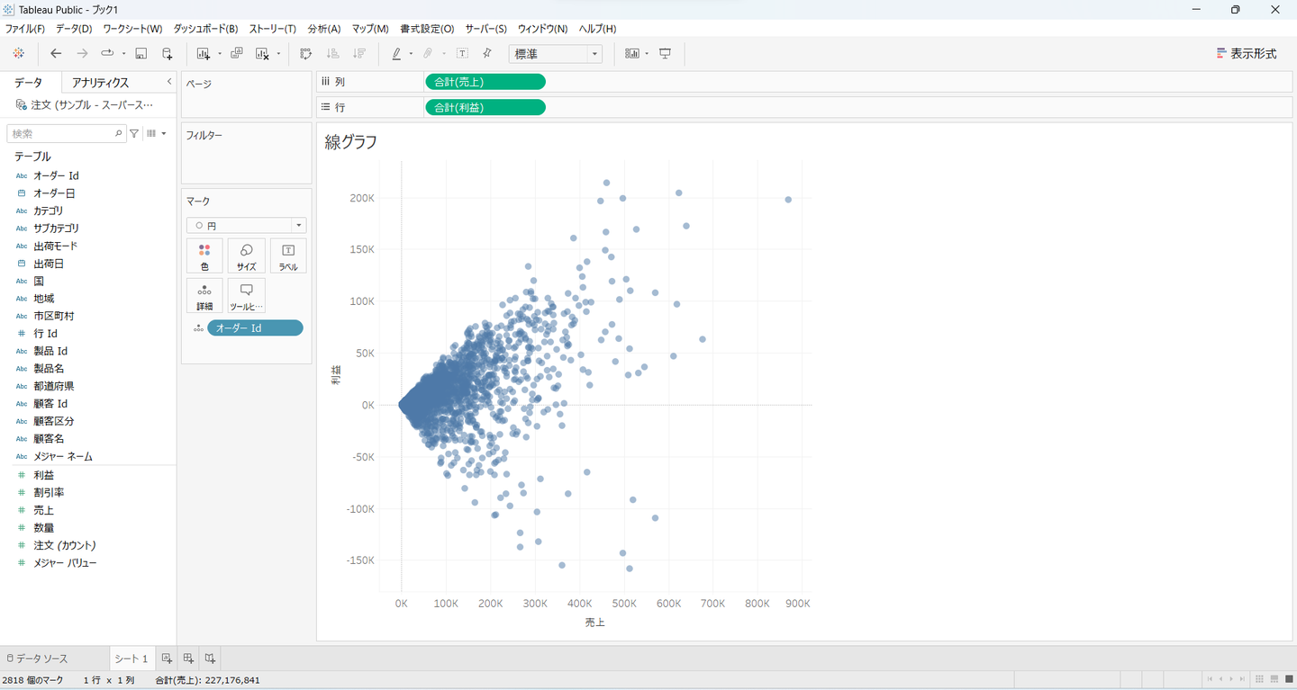The image size is (1297, 690).
Task: Select the 合計(利益) pill on rows shelf
Action: coord(485,107)
